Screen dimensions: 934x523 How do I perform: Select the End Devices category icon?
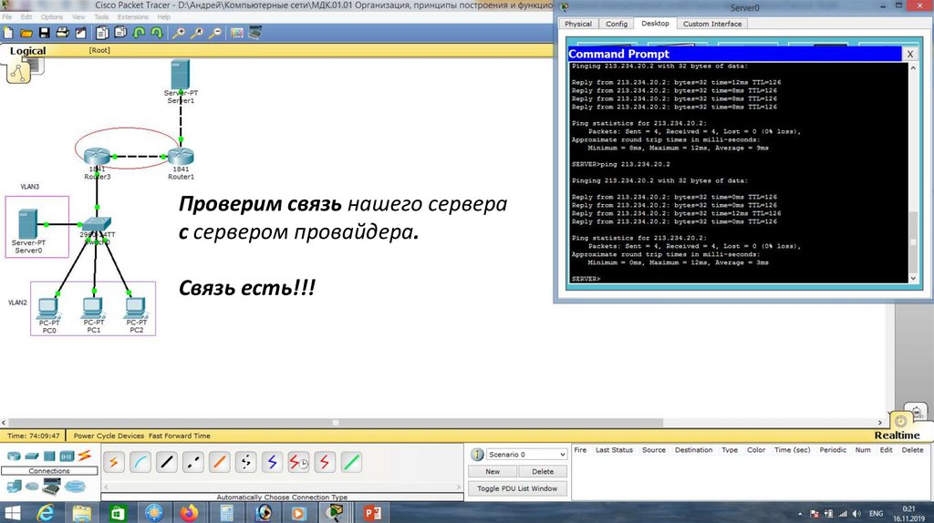[x=15, y=487]
